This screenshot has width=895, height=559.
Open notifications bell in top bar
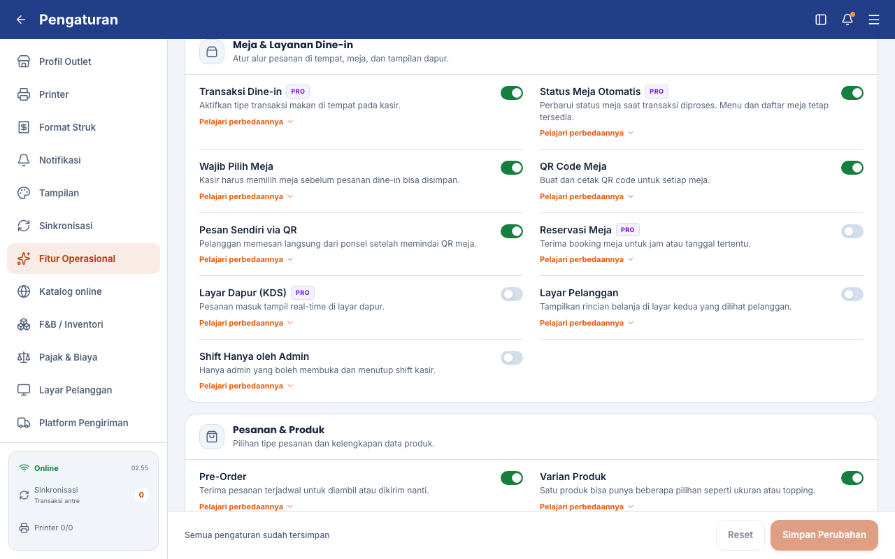[x=847, y=20]
